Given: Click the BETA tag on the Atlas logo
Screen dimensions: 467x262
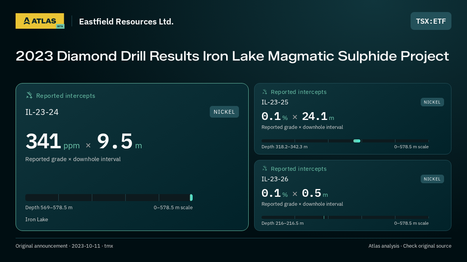Looking at the screenshot, I should pos(60,26).
